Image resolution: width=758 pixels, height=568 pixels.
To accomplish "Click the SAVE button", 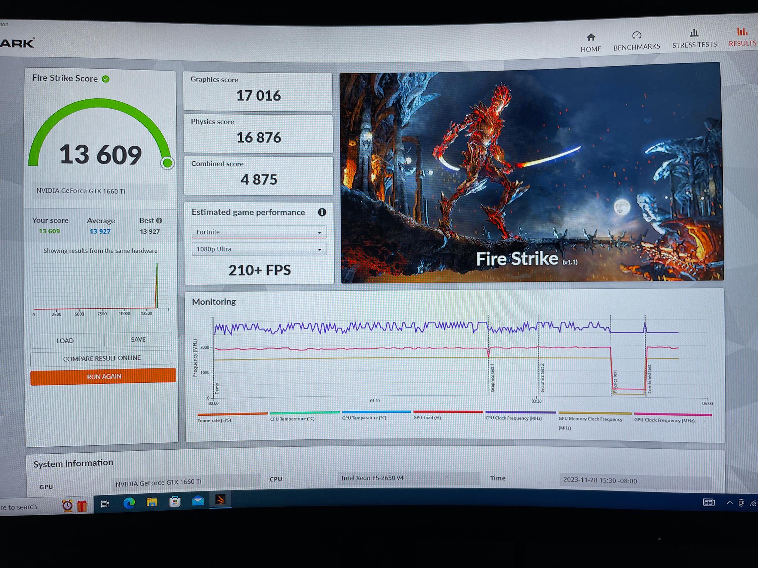I will coord(138,339).
